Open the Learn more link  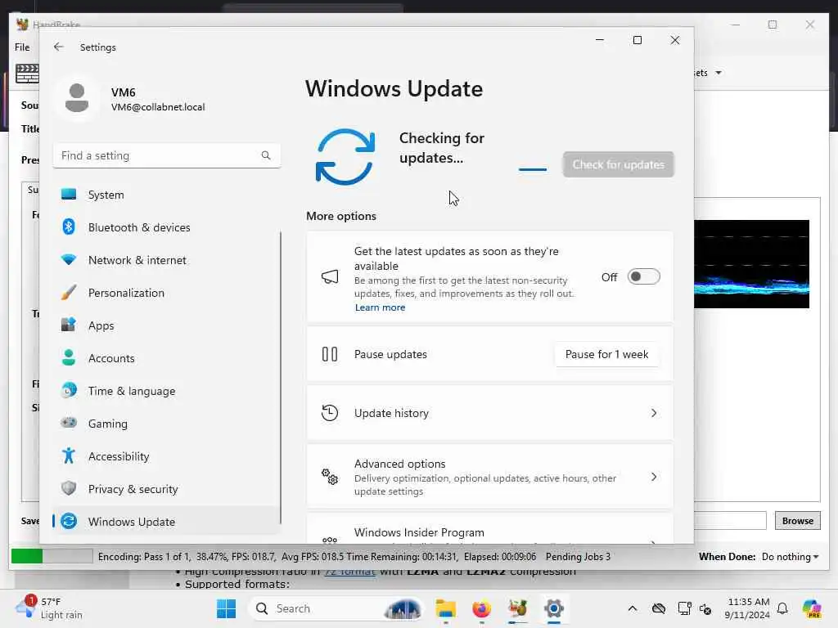point(380,307)
